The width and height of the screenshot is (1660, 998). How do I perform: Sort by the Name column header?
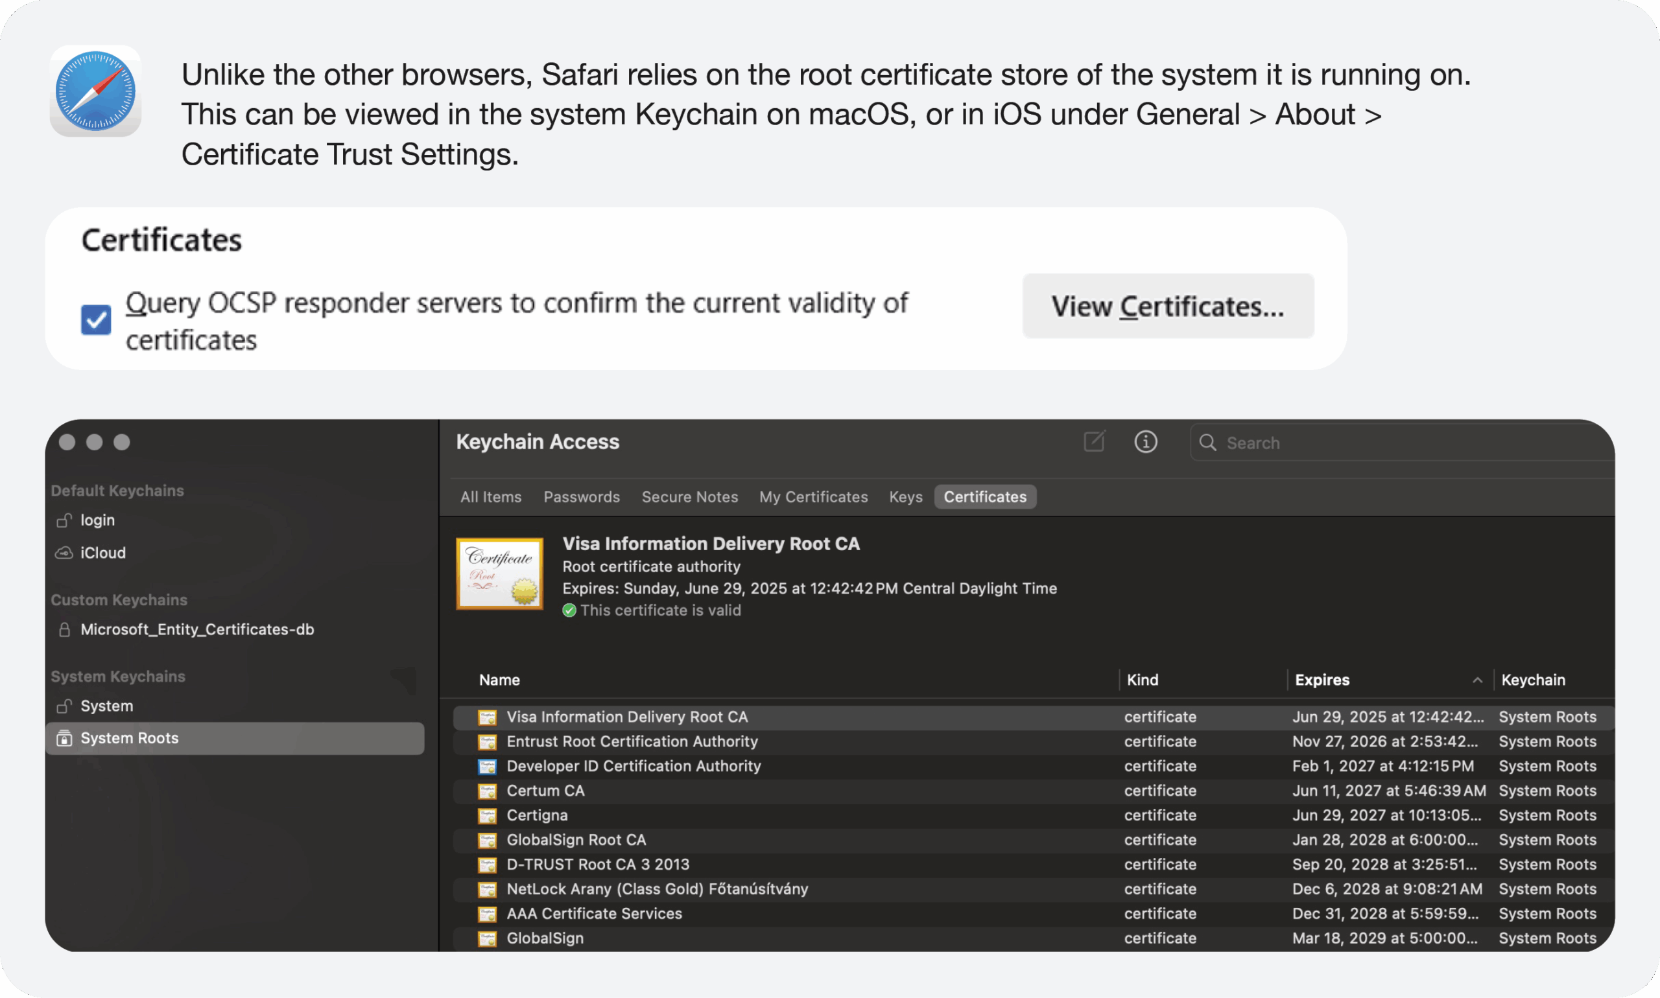pyautogui.click(x=499, y=680)
